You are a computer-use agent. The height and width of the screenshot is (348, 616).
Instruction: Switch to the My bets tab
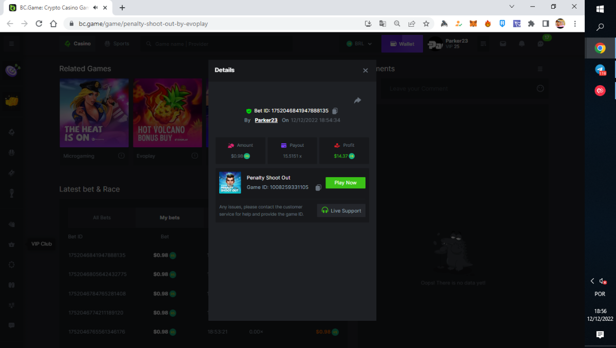[x=169, y=218]
